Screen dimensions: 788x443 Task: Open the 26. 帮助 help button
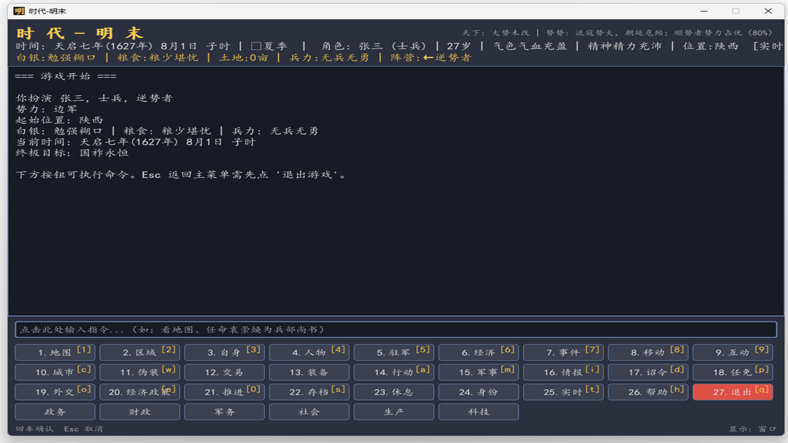point(648,392)
